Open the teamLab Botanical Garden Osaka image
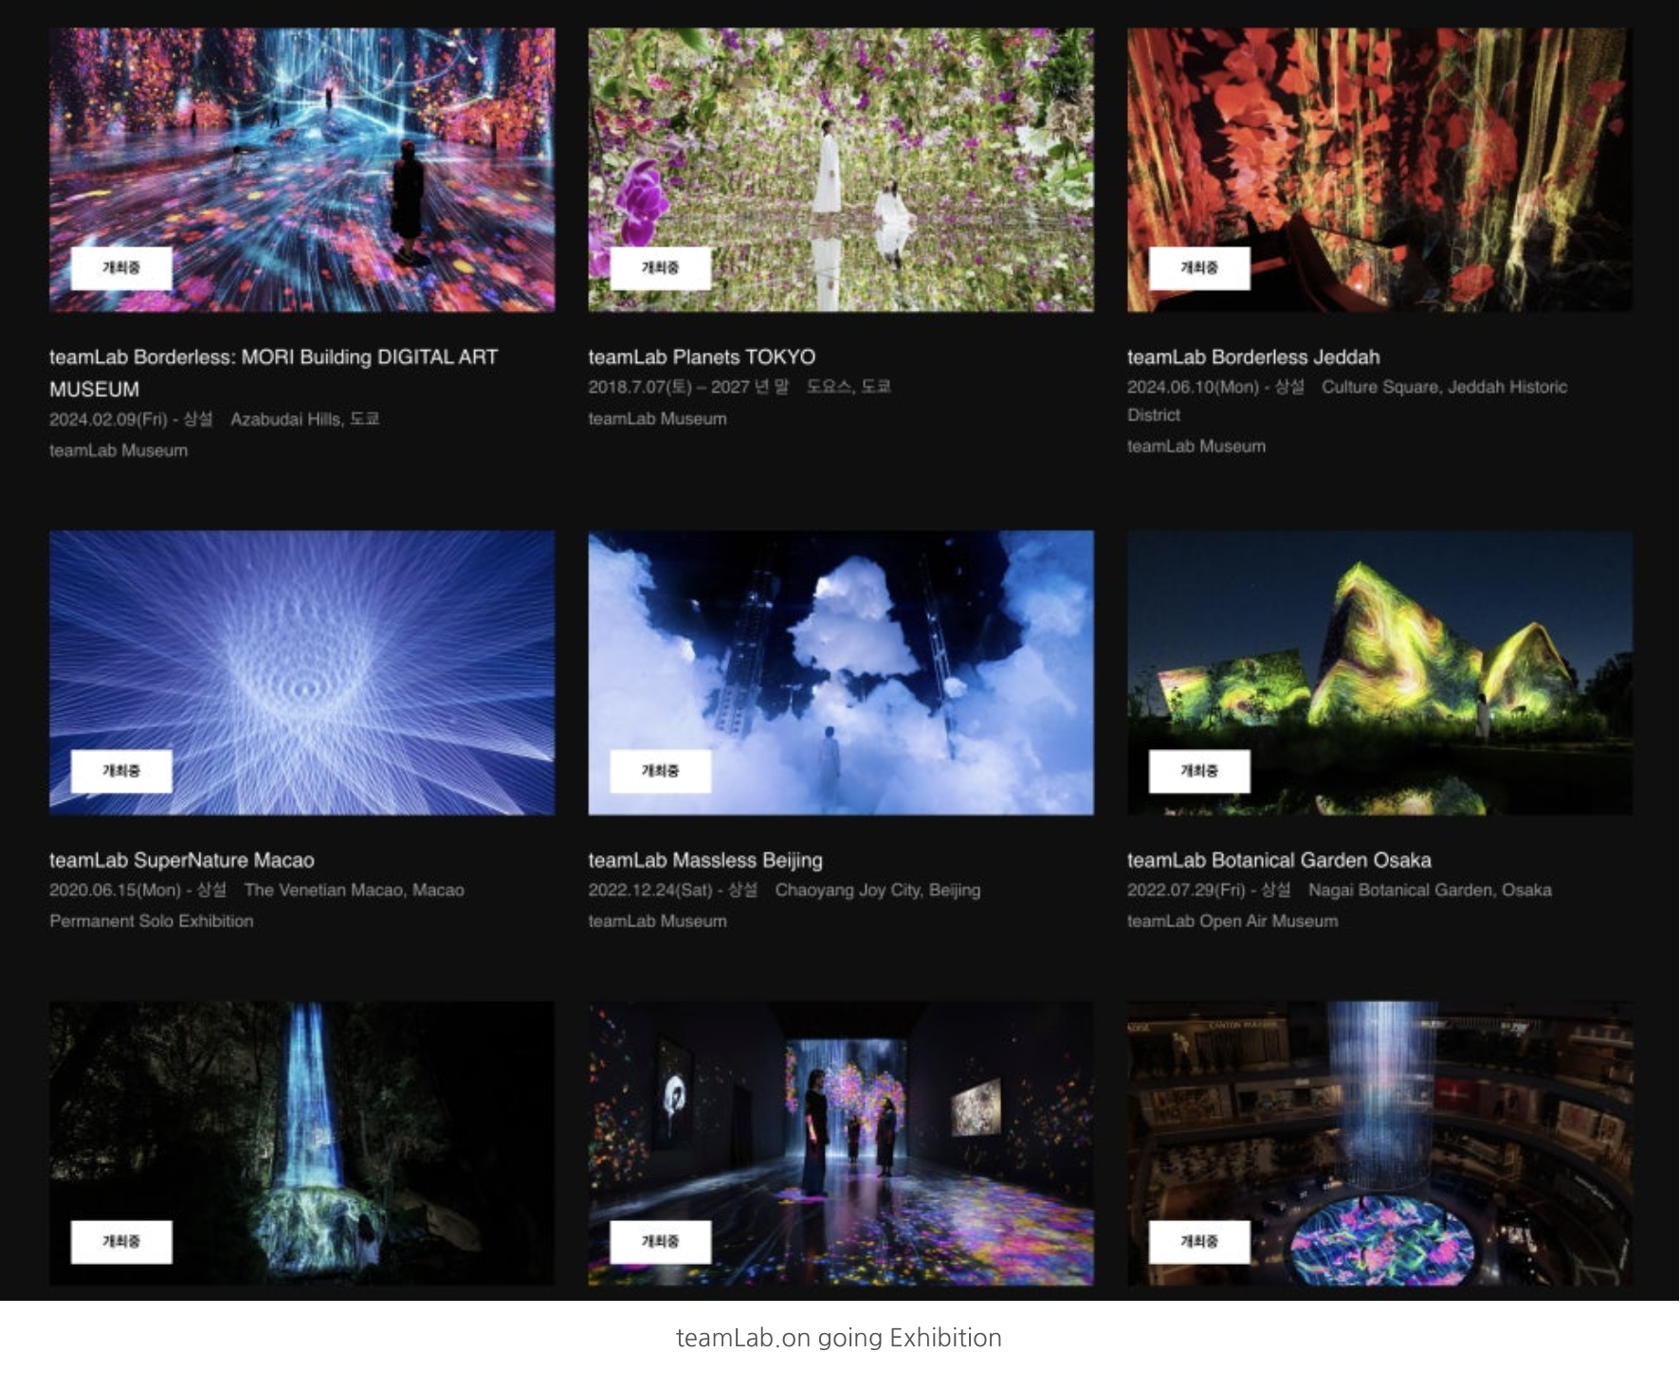Viewport: 1680px width, 1388px height. tap(1379, 672)
